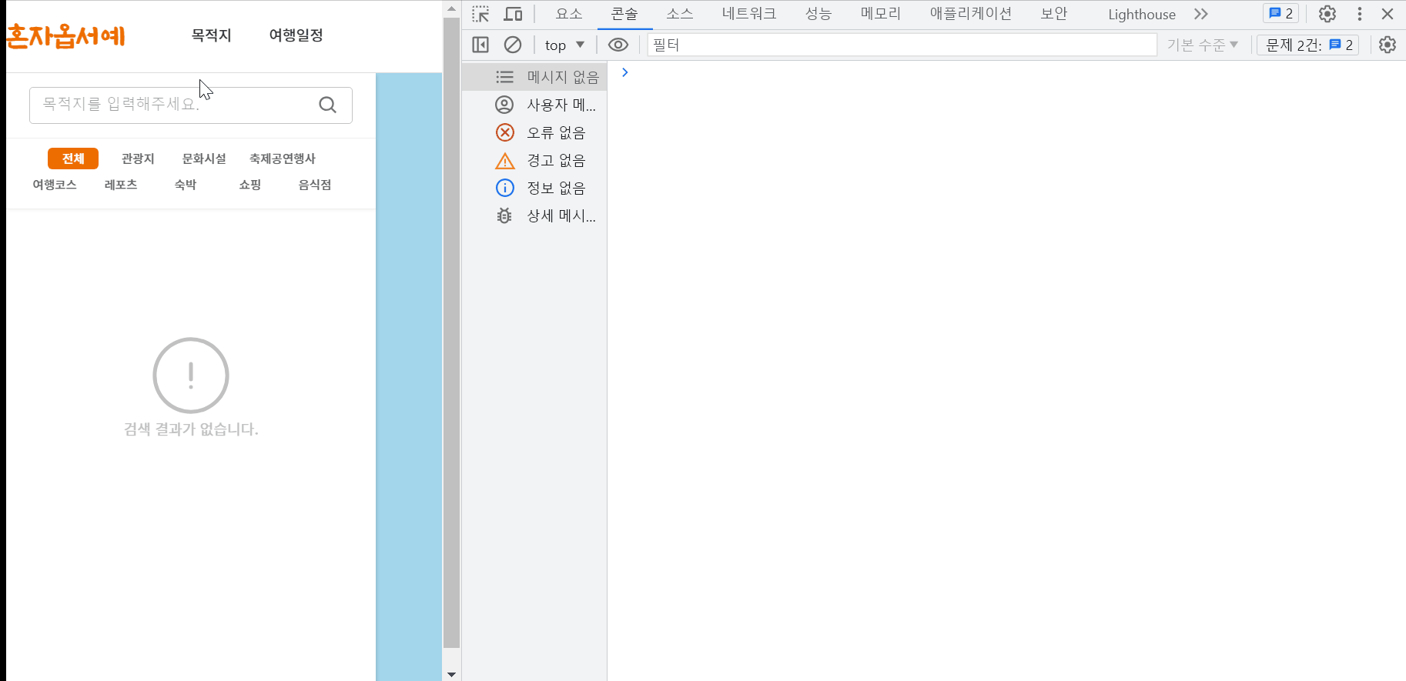Open the Lighthouse tab
The height and width of the screenshot is (681, 1406).
(1142, 14)
